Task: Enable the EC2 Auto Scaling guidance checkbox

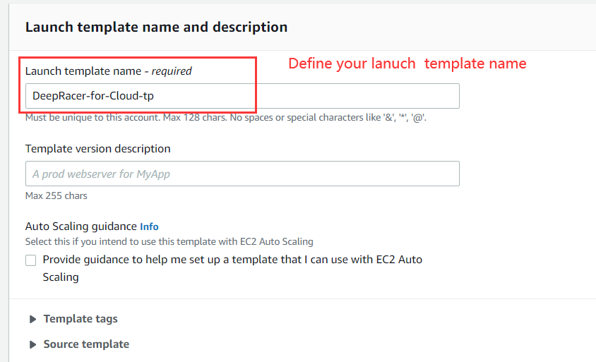Action: [31, 260]
